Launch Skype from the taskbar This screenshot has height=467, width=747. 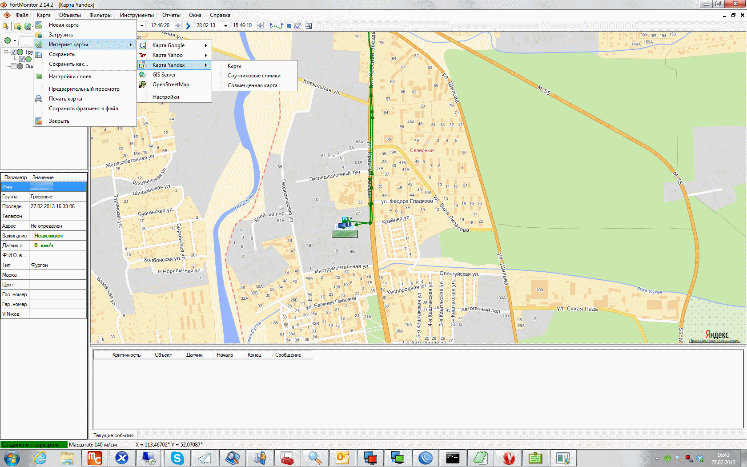(x=177, y=458)
